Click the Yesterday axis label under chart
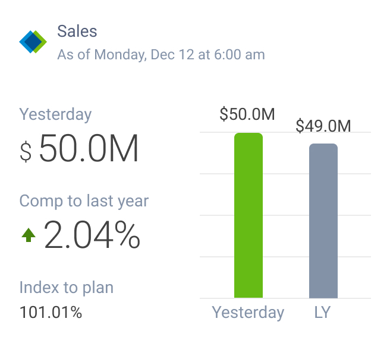 pos(249,312)
